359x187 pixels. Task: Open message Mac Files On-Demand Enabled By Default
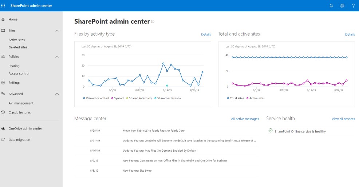tap(159, 151)
